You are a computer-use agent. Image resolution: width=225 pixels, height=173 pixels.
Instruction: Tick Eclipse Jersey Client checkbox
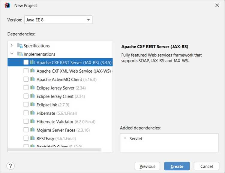[26, 96]
